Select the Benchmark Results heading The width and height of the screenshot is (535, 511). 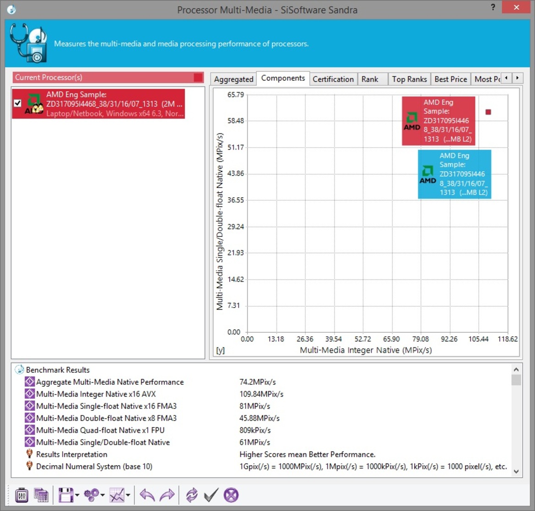tap(58, 370)
